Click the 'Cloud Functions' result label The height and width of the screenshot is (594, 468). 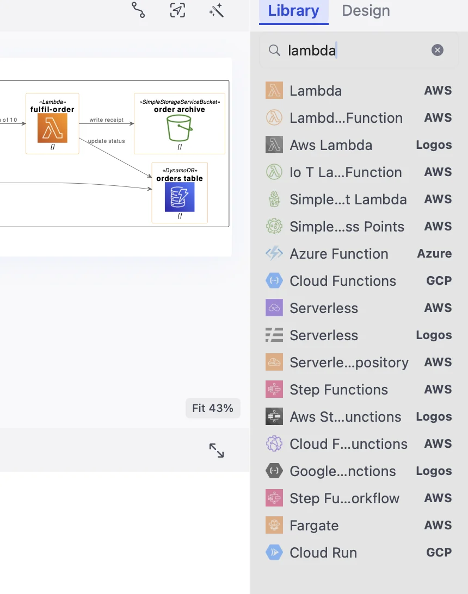pyautogui.click(x=343, y=281)
